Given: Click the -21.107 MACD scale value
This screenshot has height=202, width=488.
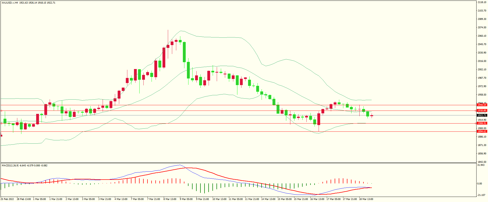Looking at the screenshot, I should [x=481, y=195].
